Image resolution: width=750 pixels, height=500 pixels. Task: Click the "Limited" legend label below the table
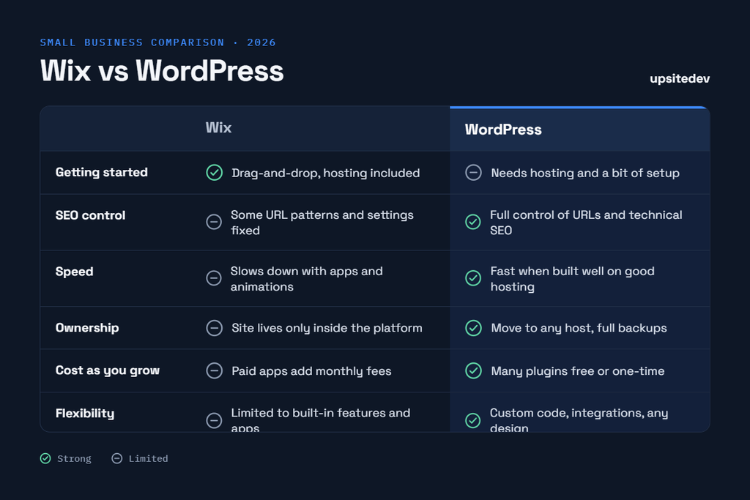(148, 458)
